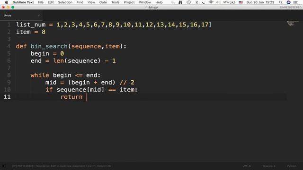Open Spotlight search magnifier
The image size is (303, 170).
click(281, 2)
